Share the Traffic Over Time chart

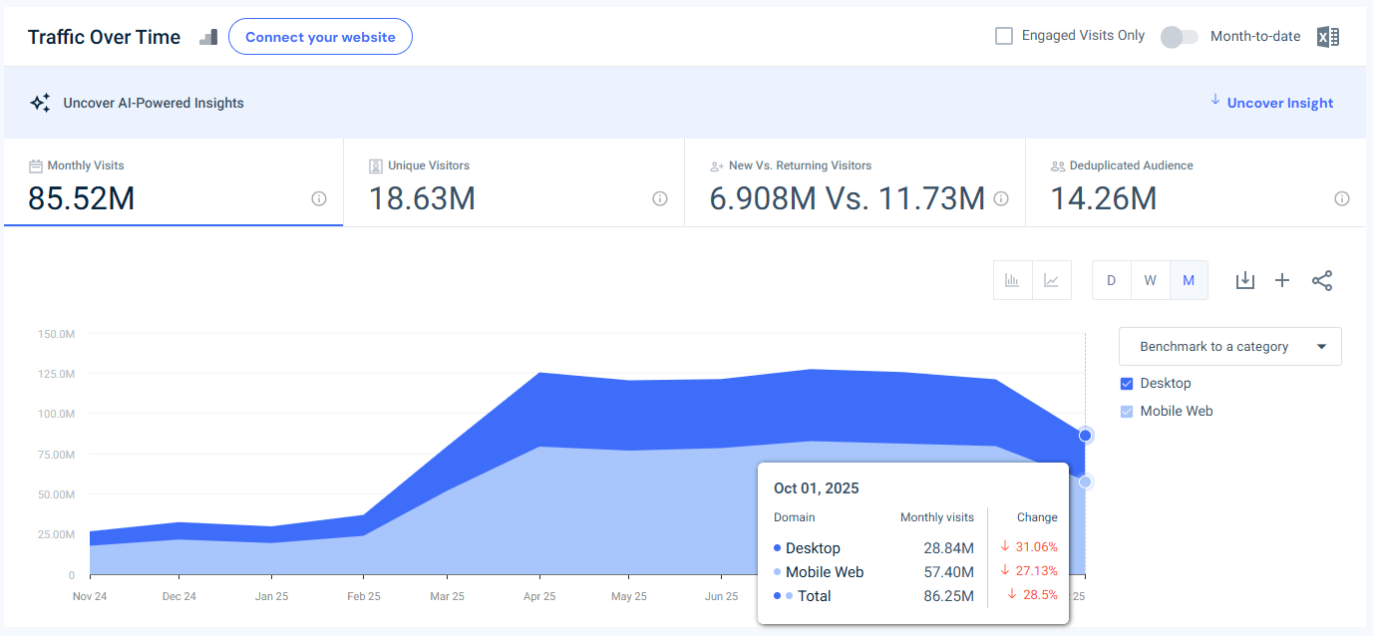click(x=1322, y=280)
